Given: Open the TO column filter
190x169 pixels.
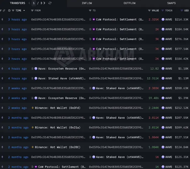Looking at the screenshot, I should (x=90, y=10).
